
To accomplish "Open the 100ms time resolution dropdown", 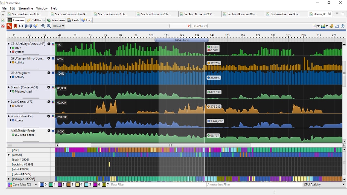I will click(x=58, y=26).
